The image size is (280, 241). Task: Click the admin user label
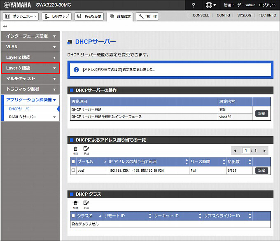[240, 5]
